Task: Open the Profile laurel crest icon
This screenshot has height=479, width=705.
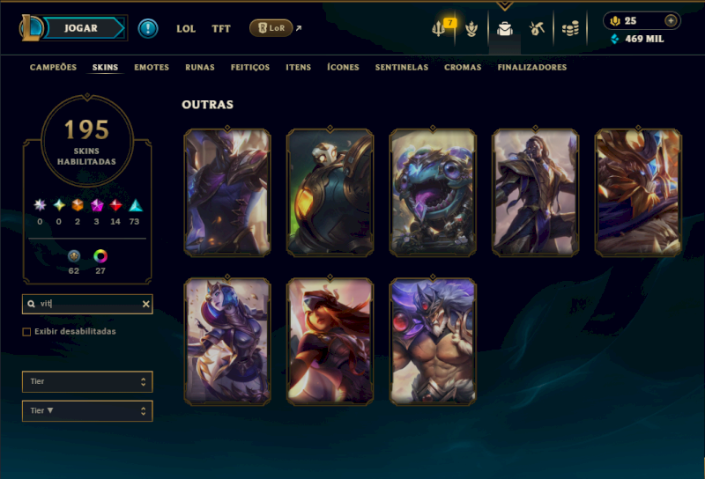Action: coord(471,29)
